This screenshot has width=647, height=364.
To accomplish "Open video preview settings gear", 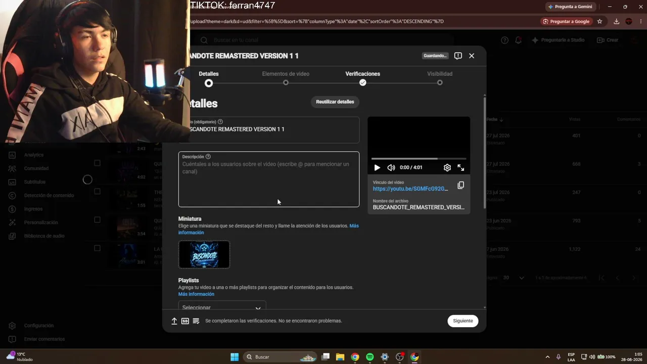I will (447, 168).
